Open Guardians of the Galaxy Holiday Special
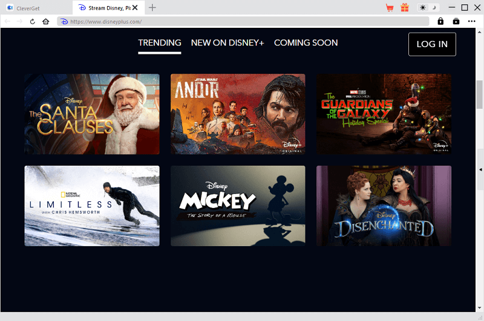 coord(384,114)
